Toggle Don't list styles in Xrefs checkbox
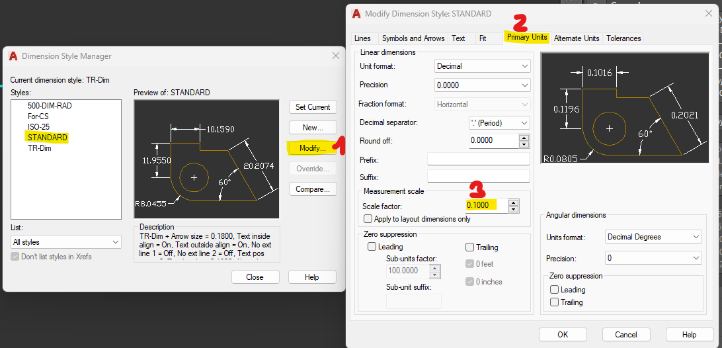The height and width of the screenshot is (348, 722). (15, 257)
